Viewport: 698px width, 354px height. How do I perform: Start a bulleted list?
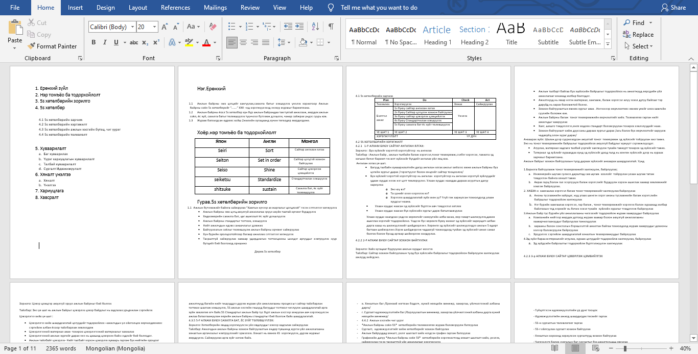(x=231, y=27)
